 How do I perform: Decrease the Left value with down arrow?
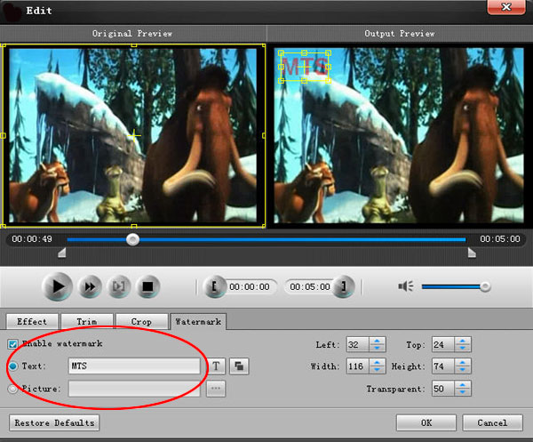tap(377, 348)
